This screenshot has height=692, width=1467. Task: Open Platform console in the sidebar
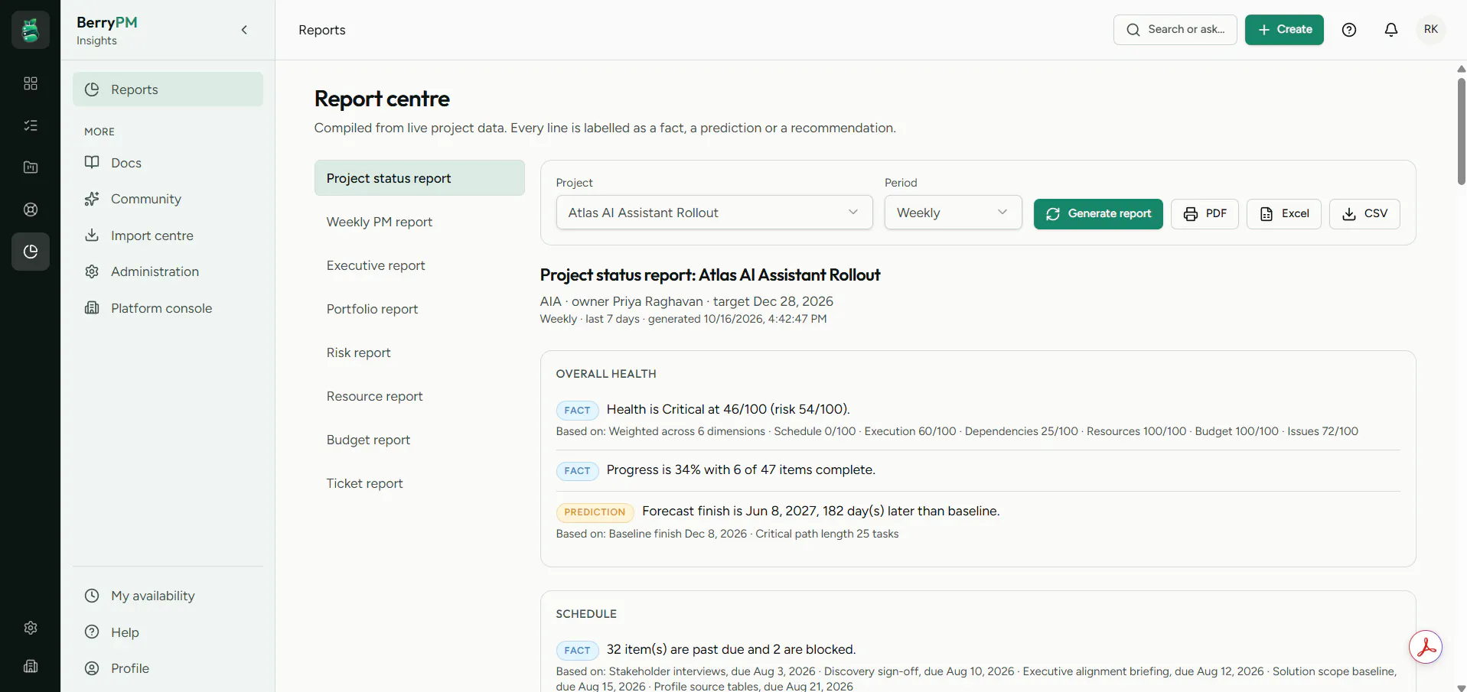(168, 308)
